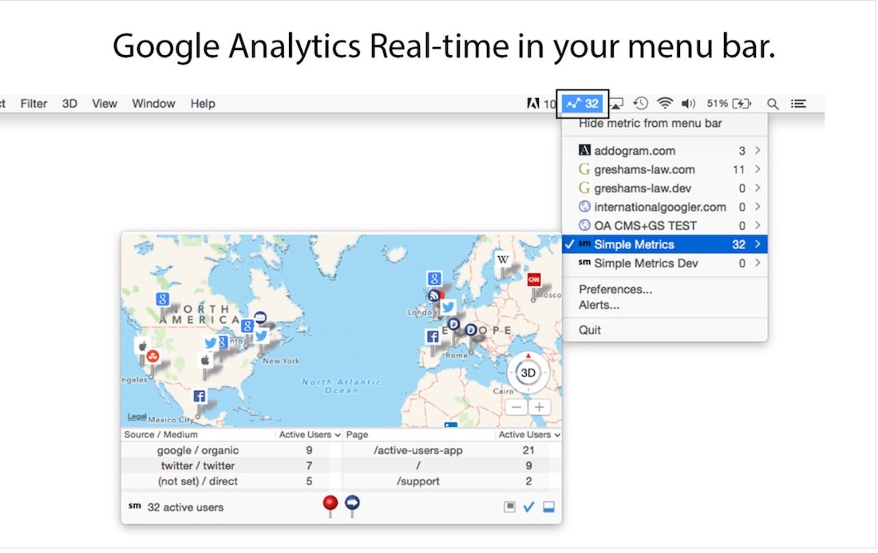Select the Facebook pin in western Europe

(433, 336)
